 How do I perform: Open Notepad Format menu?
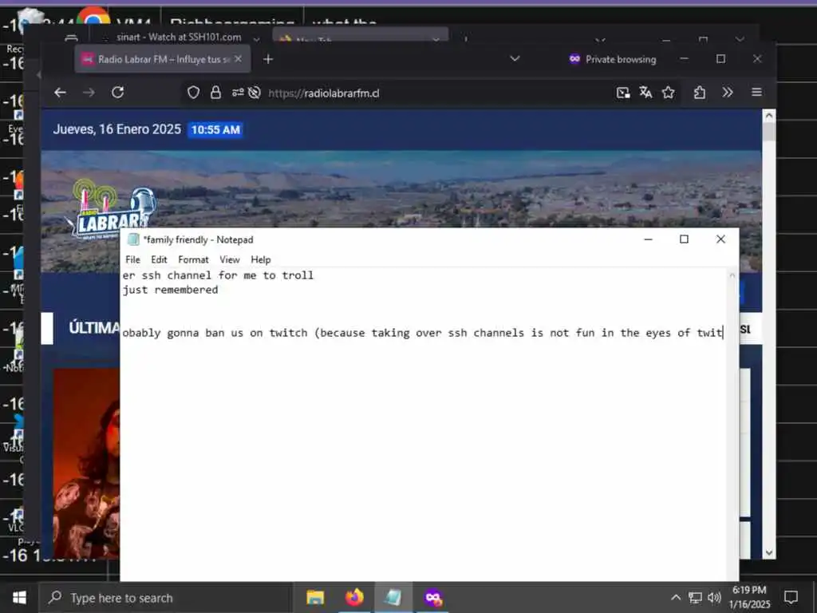coord(193,259)
